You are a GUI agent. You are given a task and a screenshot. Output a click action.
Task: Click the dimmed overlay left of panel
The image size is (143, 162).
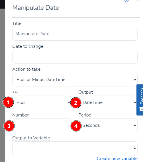tap(2, 85)
